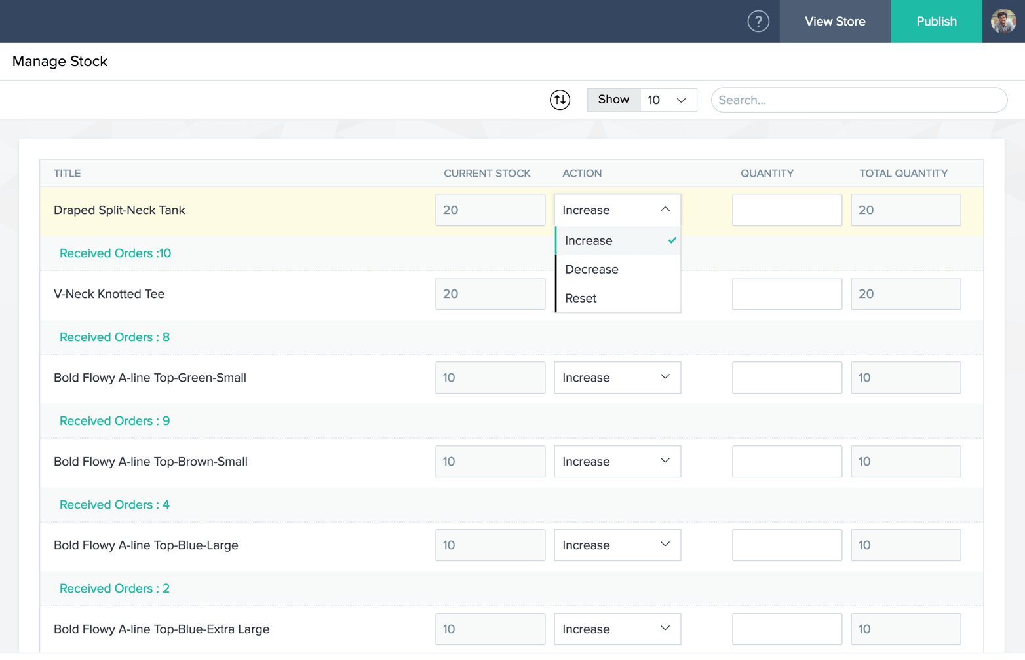Viewport: 1025px width, 660px height.
Task: Expand action dropdown for Bold Flowy Top-Blue-Large
Action: coord(617,545)
